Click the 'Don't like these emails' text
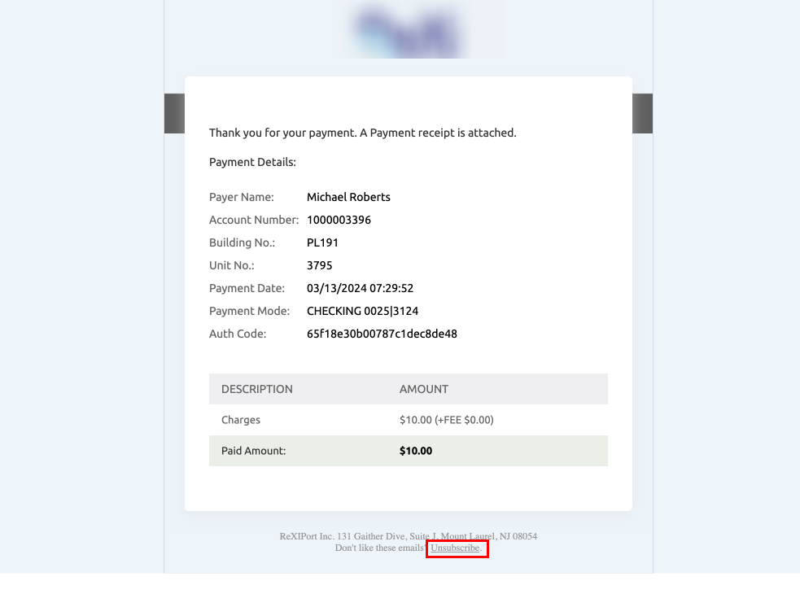This screenshot has width=800, height=594. [379, 548]
